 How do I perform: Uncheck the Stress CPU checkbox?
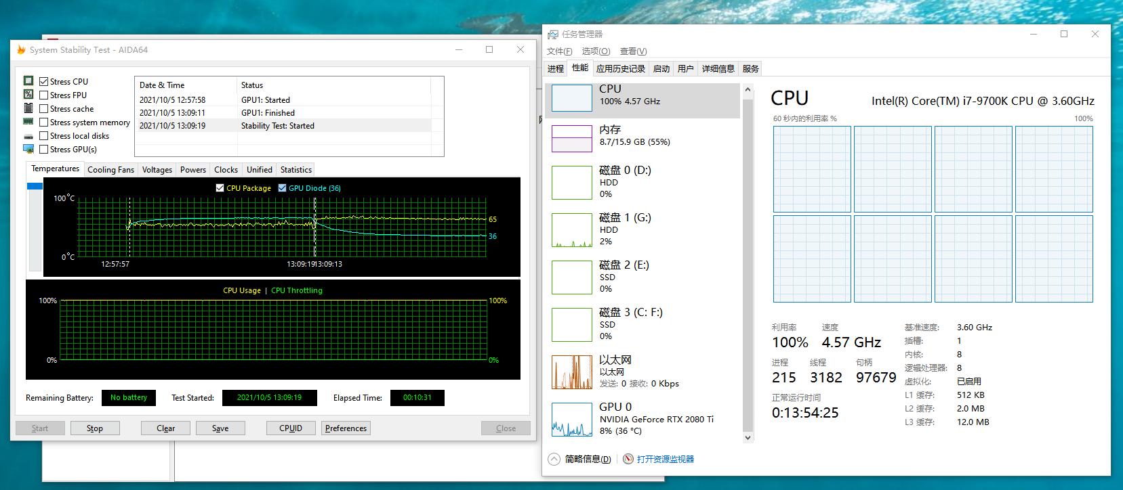(44, 82)
